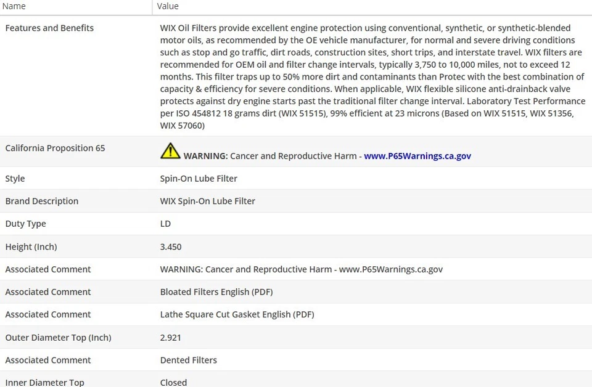Screen dimensions: 592x387
Task: Select the "California Proposition 65" row label
Action: pos(55,148)
